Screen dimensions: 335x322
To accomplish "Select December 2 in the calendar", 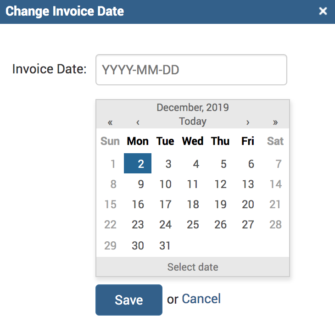I will (x=138, y=164).
